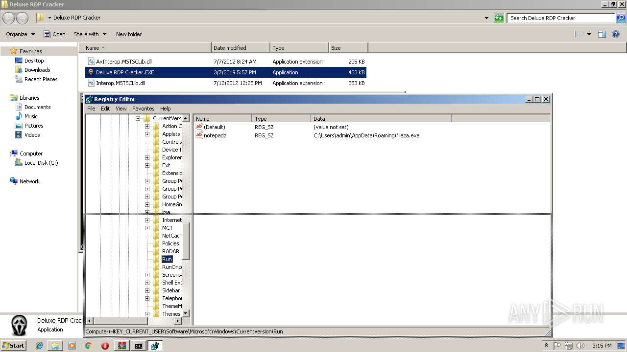
Task: Expand the MCT registry key
Action: pos(147,228)
